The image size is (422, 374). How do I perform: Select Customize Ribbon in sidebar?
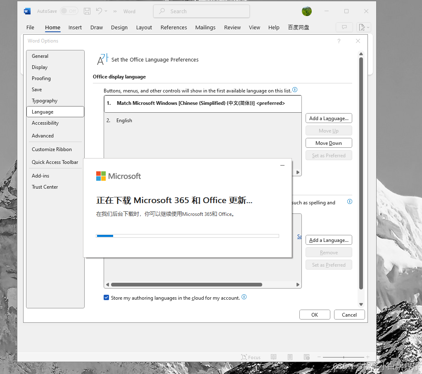pyautogui.click(x=55, y=149)
